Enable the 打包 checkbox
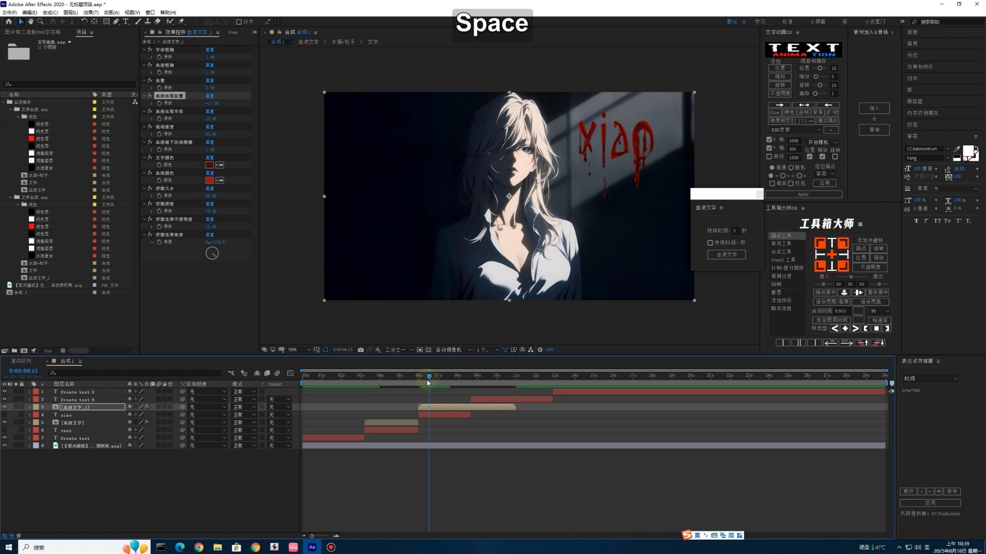Image resolution: width=986 pixels, height=554 pixels. click(x=791, y=183)
